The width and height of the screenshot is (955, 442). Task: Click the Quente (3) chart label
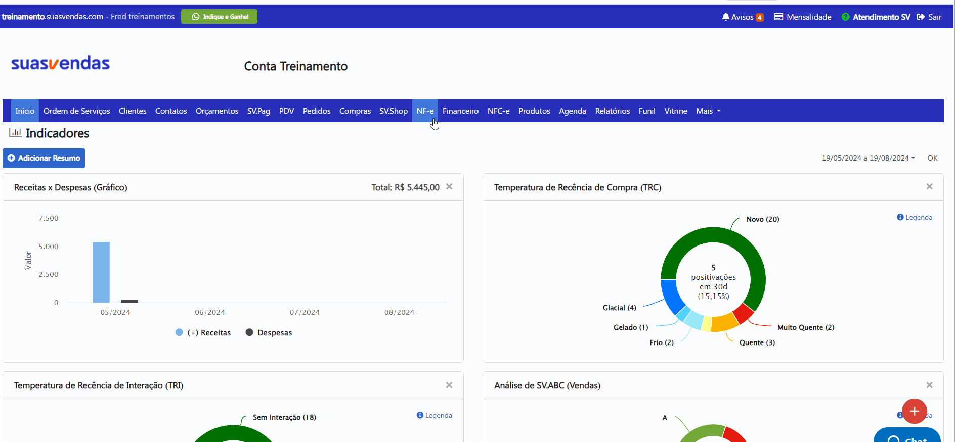coord(757,342)
